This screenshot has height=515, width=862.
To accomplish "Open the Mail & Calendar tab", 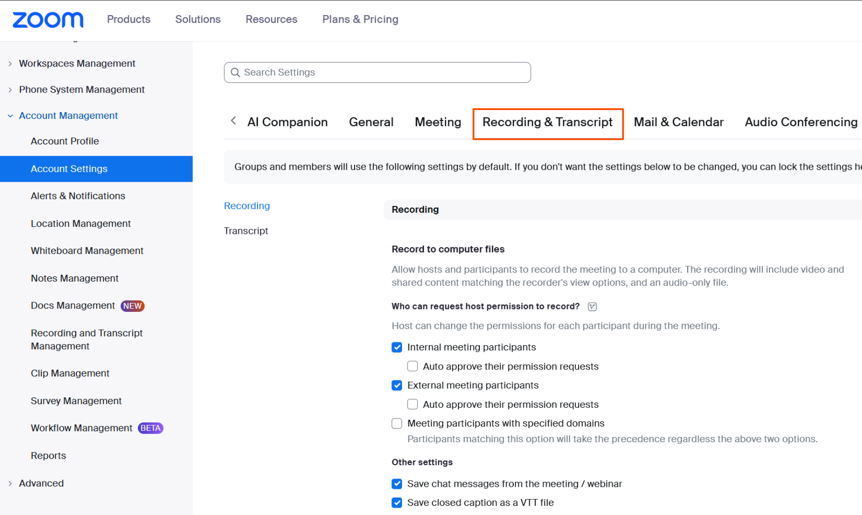I will coord(678,122).
